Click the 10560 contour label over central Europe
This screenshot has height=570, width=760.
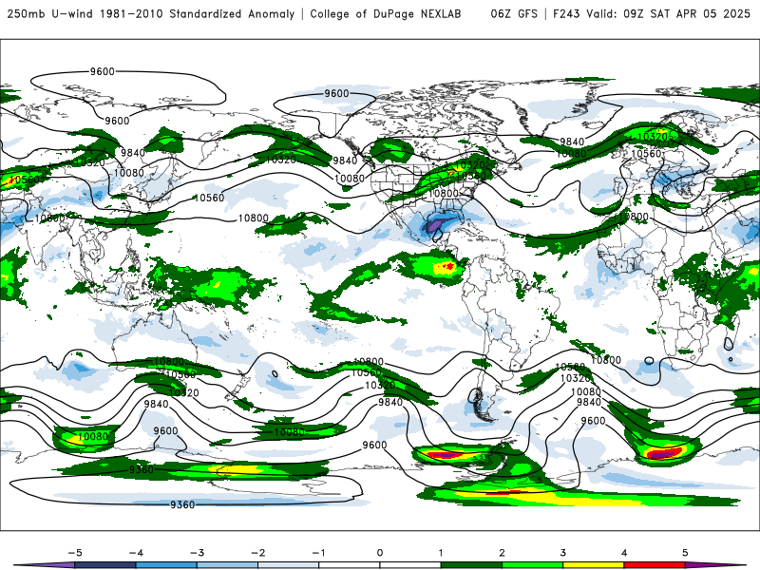pos(646,154)
